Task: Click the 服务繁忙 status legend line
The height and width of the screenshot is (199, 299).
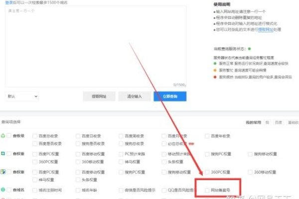Action: (240, 70)
